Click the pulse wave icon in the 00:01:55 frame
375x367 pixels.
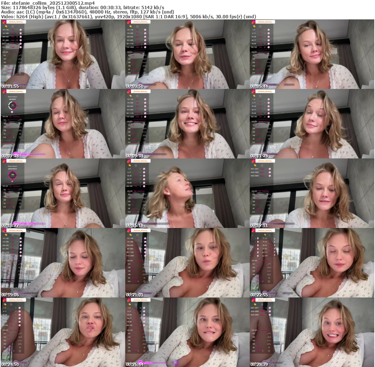[x=20, y=57]
